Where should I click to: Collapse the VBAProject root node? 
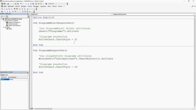tap(1, 19)
